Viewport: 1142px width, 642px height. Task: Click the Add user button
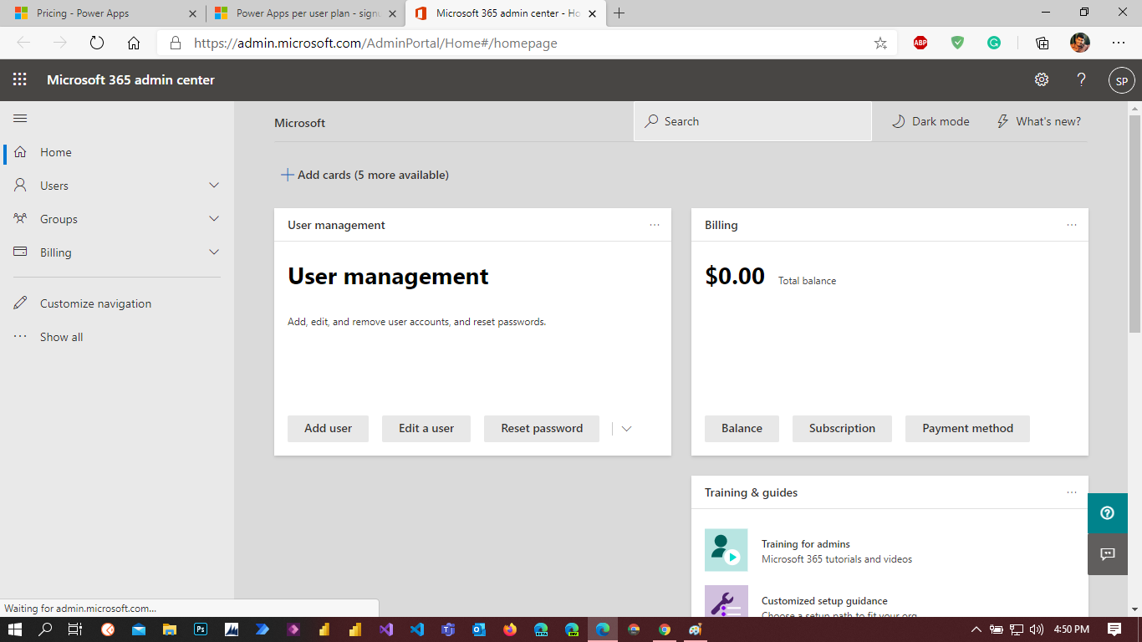pyautogui.click(x=328, y=429)
